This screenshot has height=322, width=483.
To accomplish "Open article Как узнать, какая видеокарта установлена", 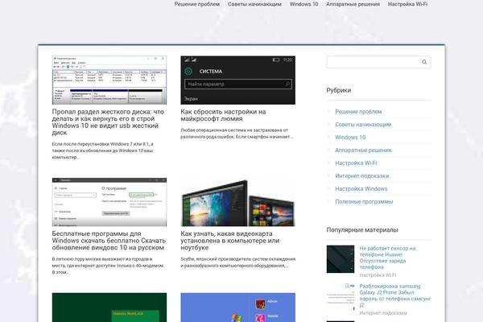I will pyautogui.click(x=229, y=241).
